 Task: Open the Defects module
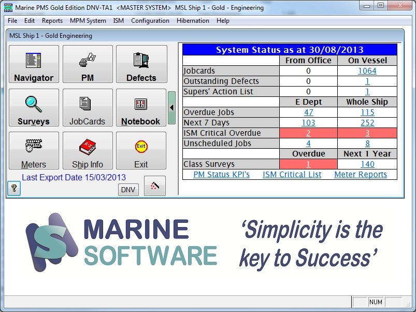[x=141, y=64]
